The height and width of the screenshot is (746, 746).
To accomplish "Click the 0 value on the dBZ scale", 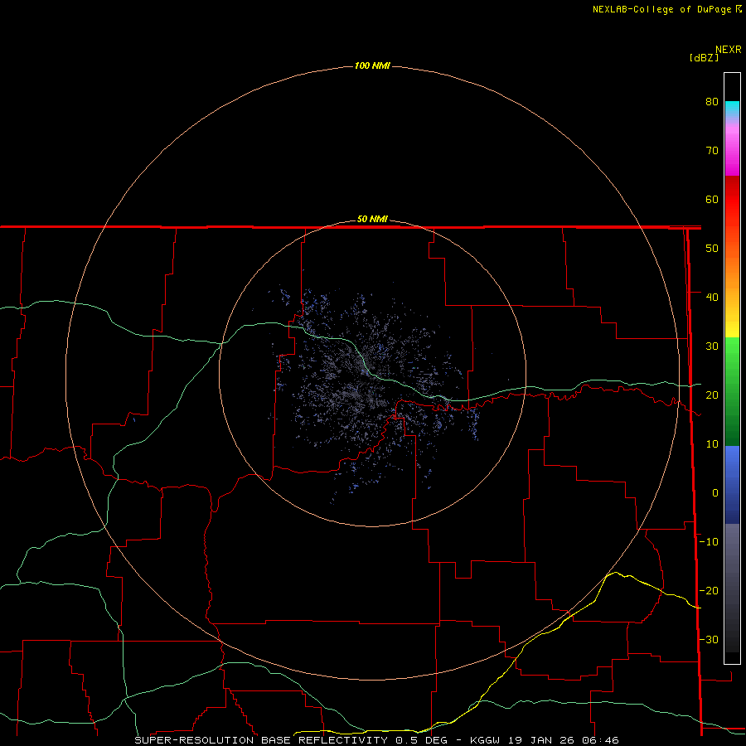I will point(715,493).
